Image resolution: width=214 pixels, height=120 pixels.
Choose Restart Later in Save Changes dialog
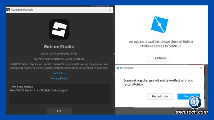click(160, 97)
